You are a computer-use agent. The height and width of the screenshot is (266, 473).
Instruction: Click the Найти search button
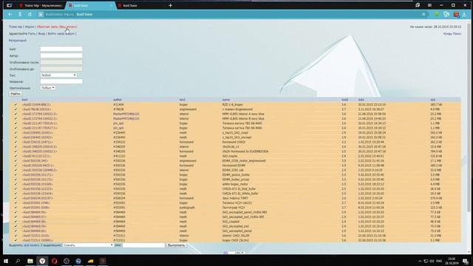16,94
